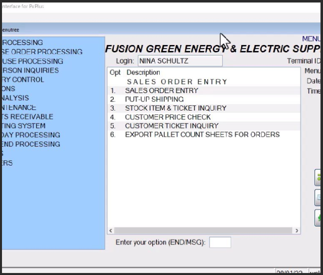Click the list's left scroll arrow
The image size is (323, 275).
(111, 230)
